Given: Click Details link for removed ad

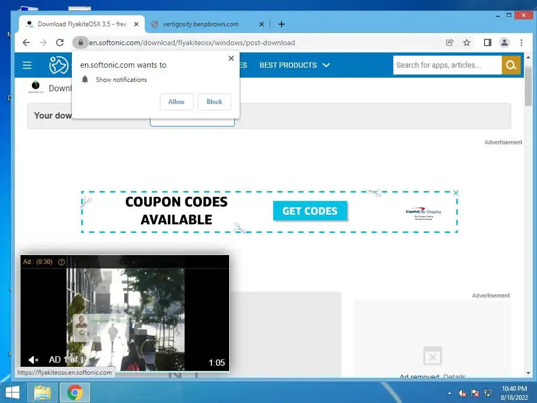Looking at the screenshot, I should pos(454,376).
